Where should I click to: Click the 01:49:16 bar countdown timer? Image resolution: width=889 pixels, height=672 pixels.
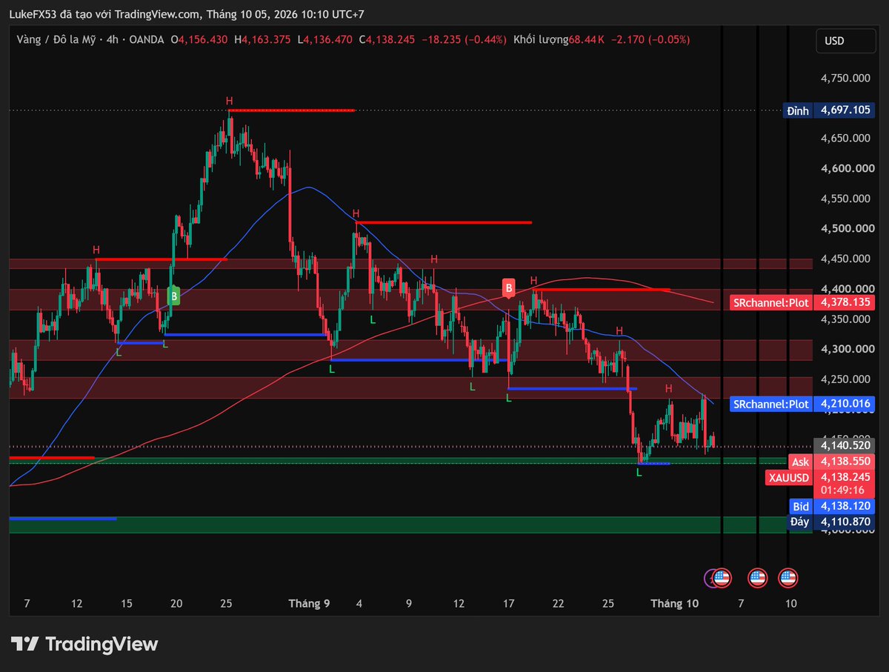pos(843,490)
